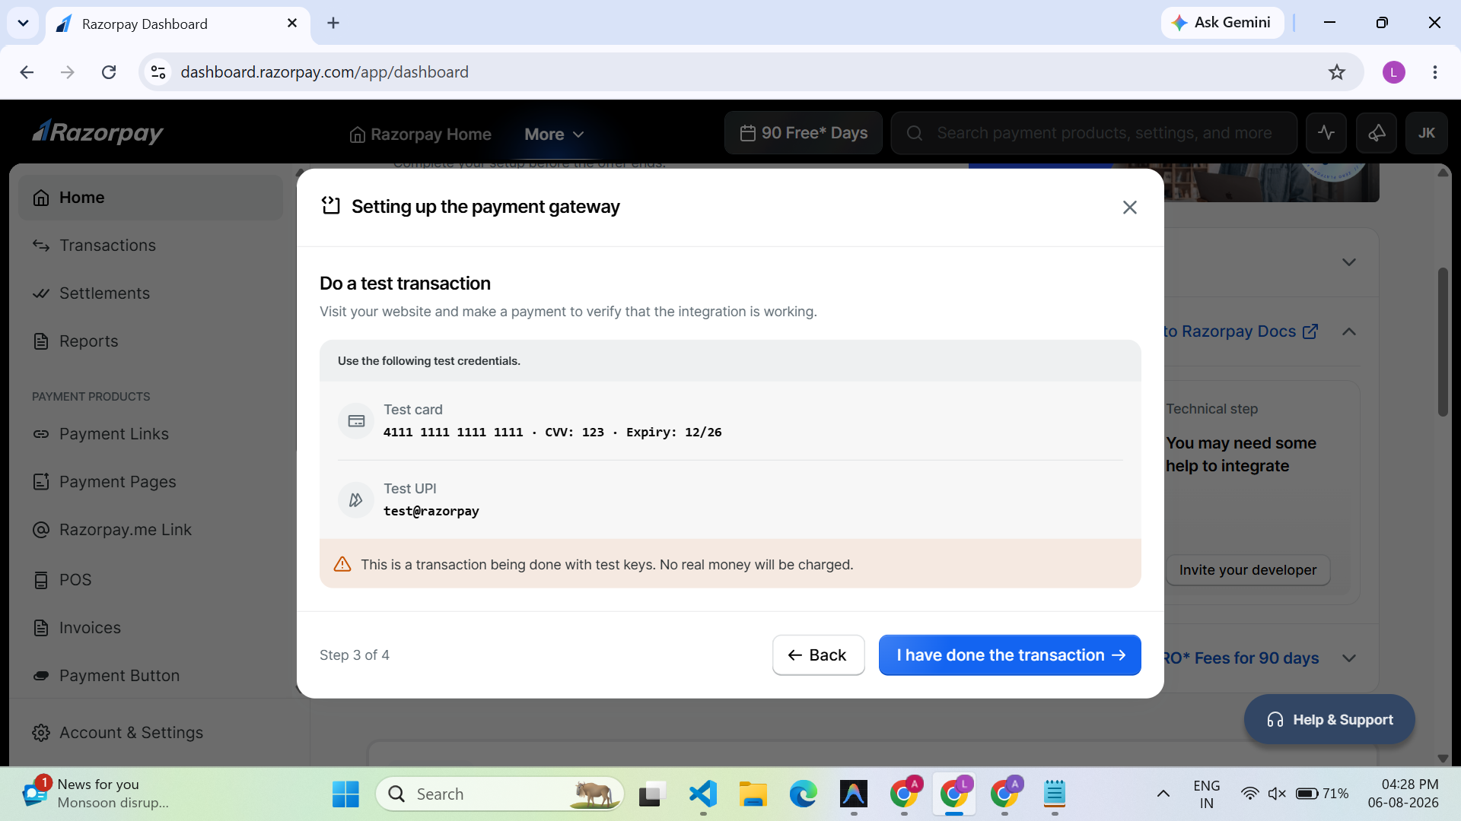
Task: Open Reports in the sidebar
Action: (151, 341)
